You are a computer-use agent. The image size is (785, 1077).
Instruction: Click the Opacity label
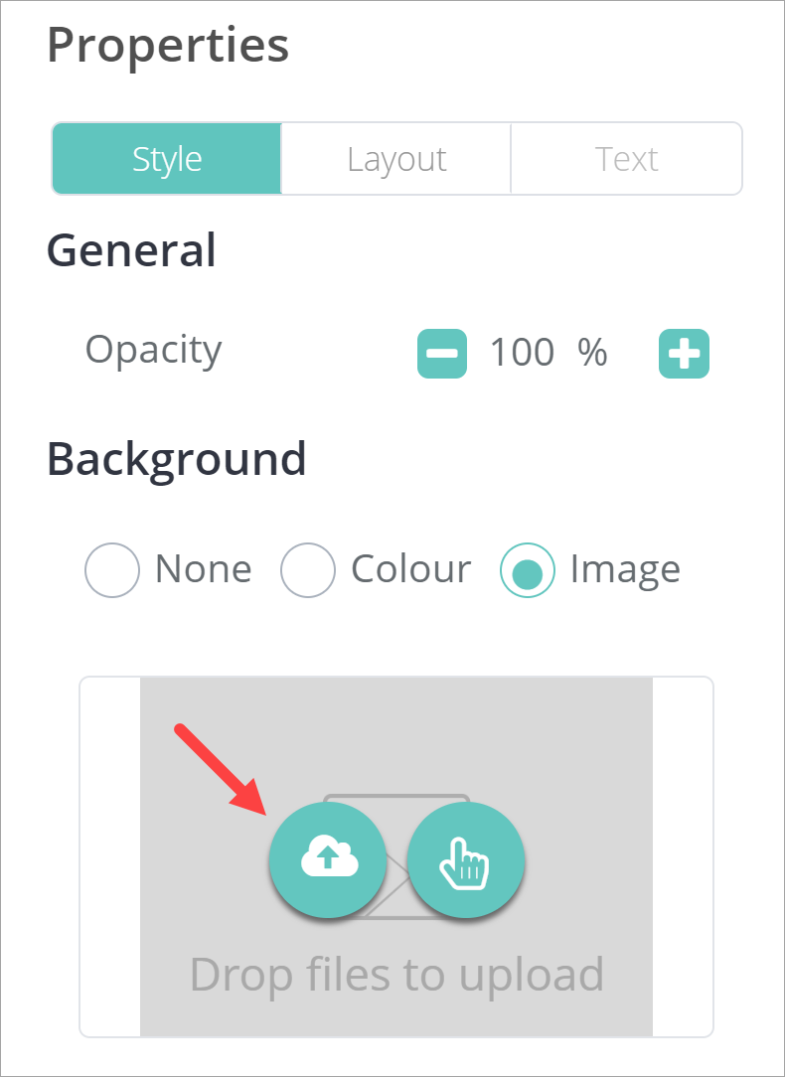(153, 350)
